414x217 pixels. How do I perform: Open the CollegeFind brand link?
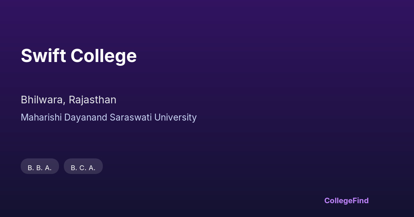click(x=346, y=200)
